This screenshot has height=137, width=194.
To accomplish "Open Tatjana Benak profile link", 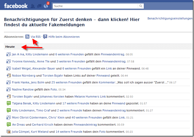I will tap(22, 103).
